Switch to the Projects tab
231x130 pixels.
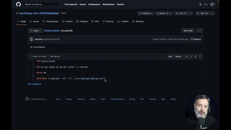point(82,21)
